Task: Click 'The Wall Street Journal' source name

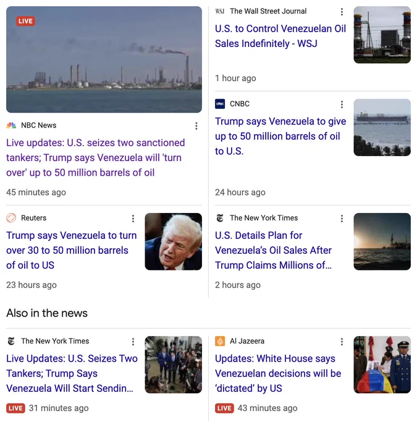Action: click(x=268, y=11)
